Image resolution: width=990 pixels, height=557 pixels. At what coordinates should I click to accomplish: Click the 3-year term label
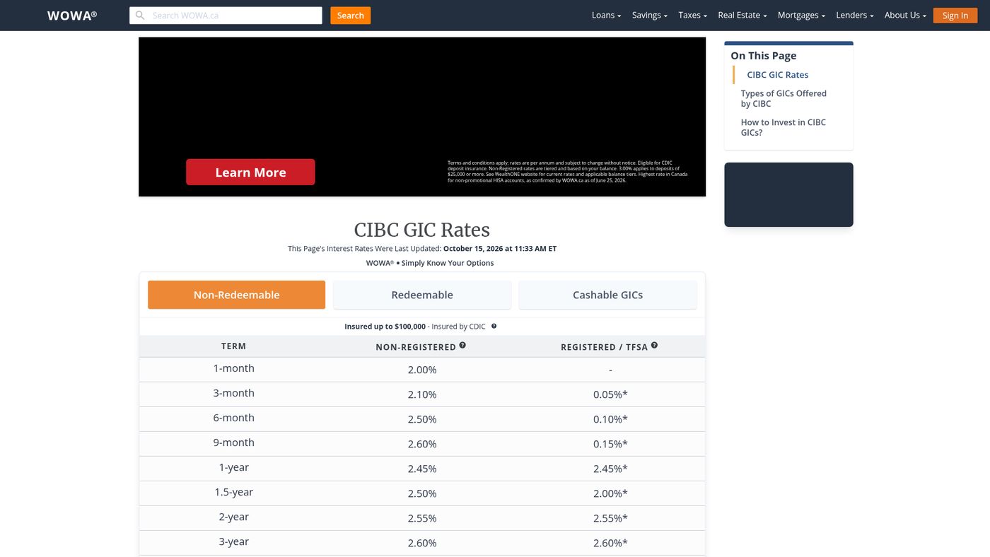(x=234, y=541)
